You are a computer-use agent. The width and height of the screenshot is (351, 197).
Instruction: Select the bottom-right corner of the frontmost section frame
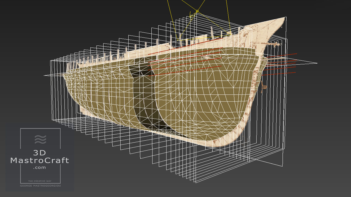(x=282, y=166)
